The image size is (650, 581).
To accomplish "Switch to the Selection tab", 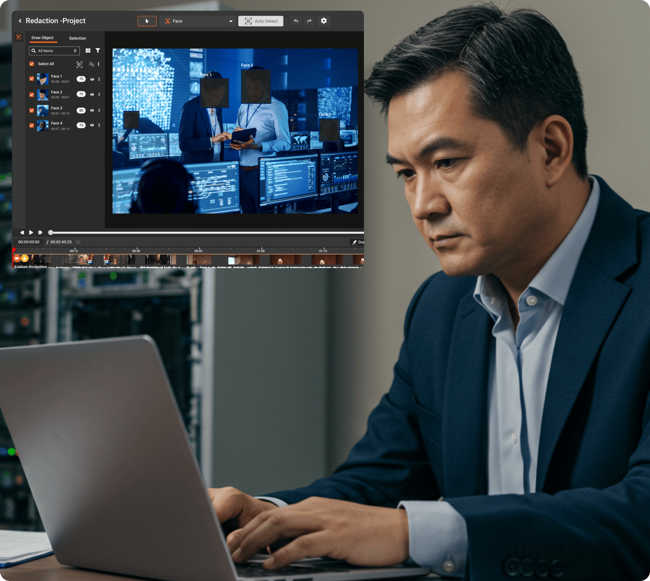I will [77, 38].
